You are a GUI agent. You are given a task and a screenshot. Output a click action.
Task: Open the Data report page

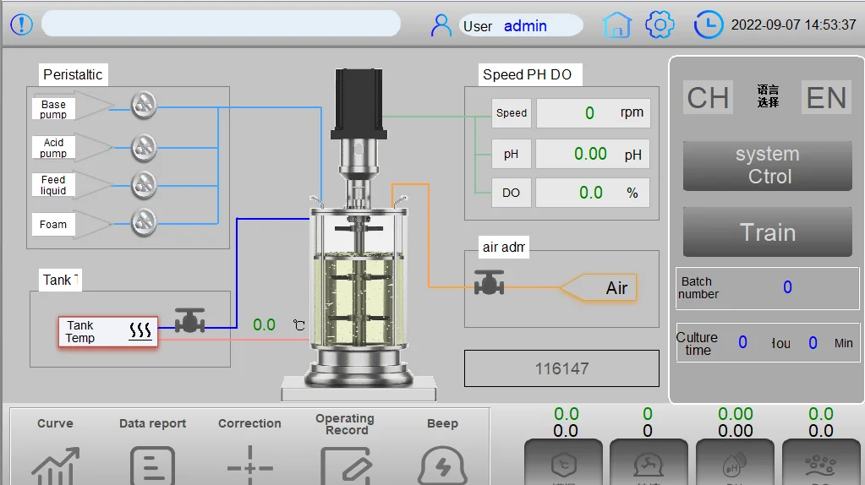[152, 460]
